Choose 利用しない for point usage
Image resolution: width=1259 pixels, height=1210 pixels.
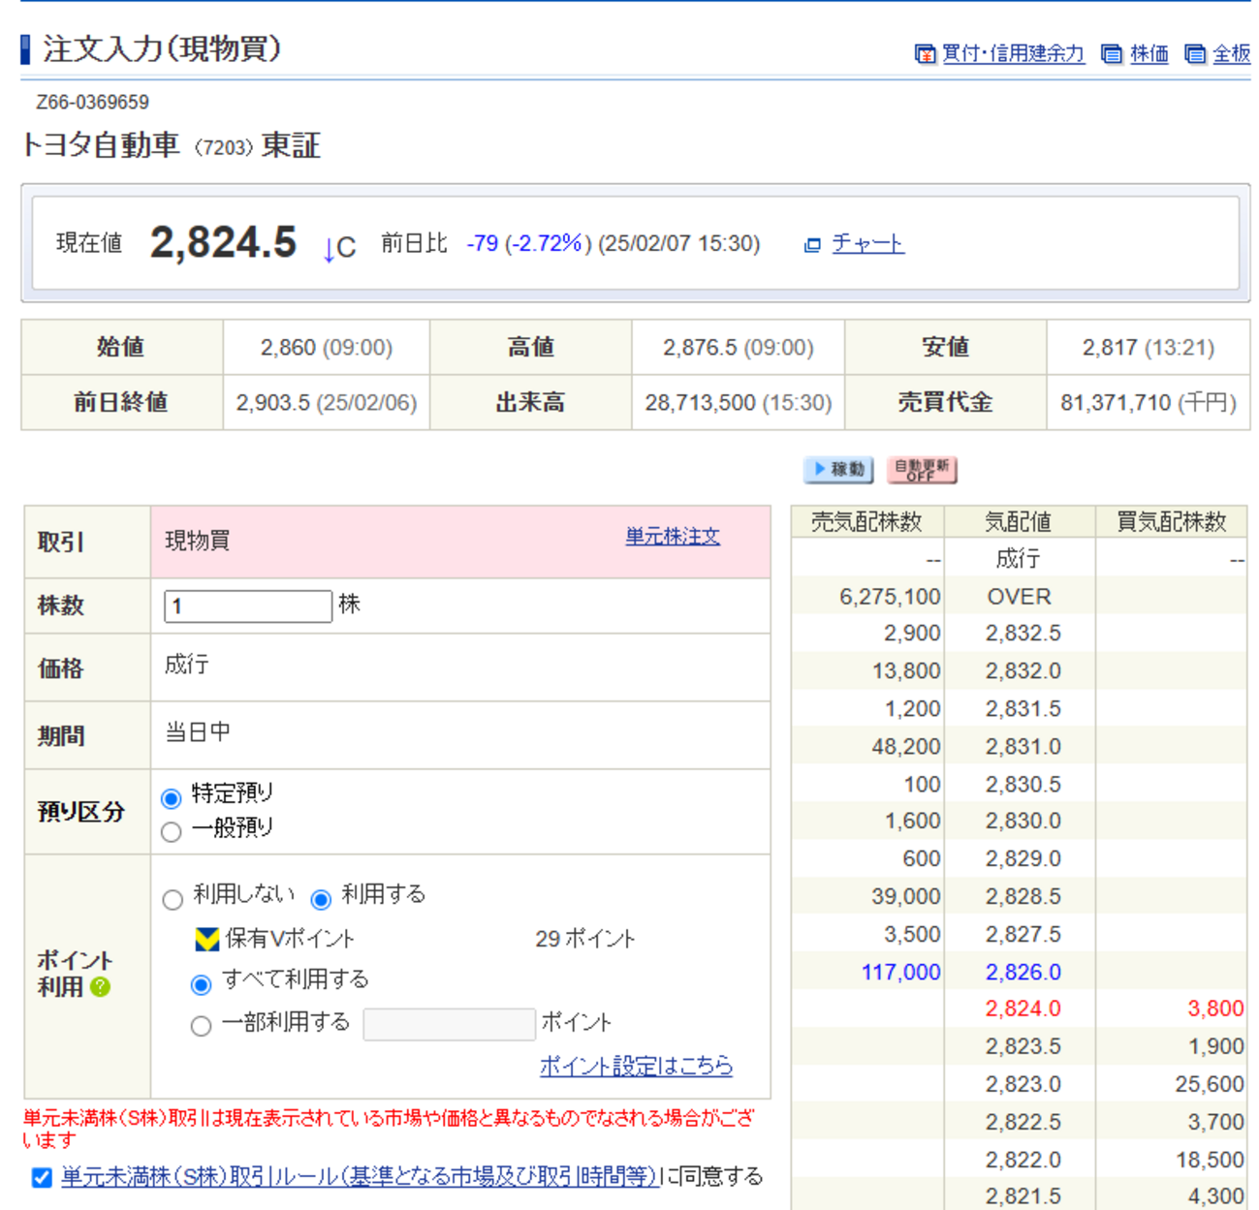(173, 900)
